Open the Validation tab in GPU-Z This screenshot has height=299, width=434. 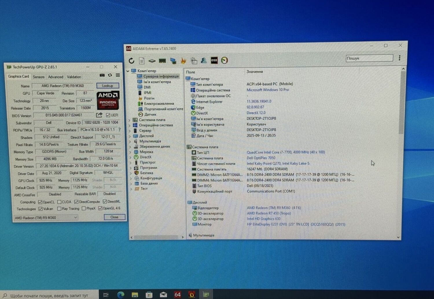click(74, 77)
